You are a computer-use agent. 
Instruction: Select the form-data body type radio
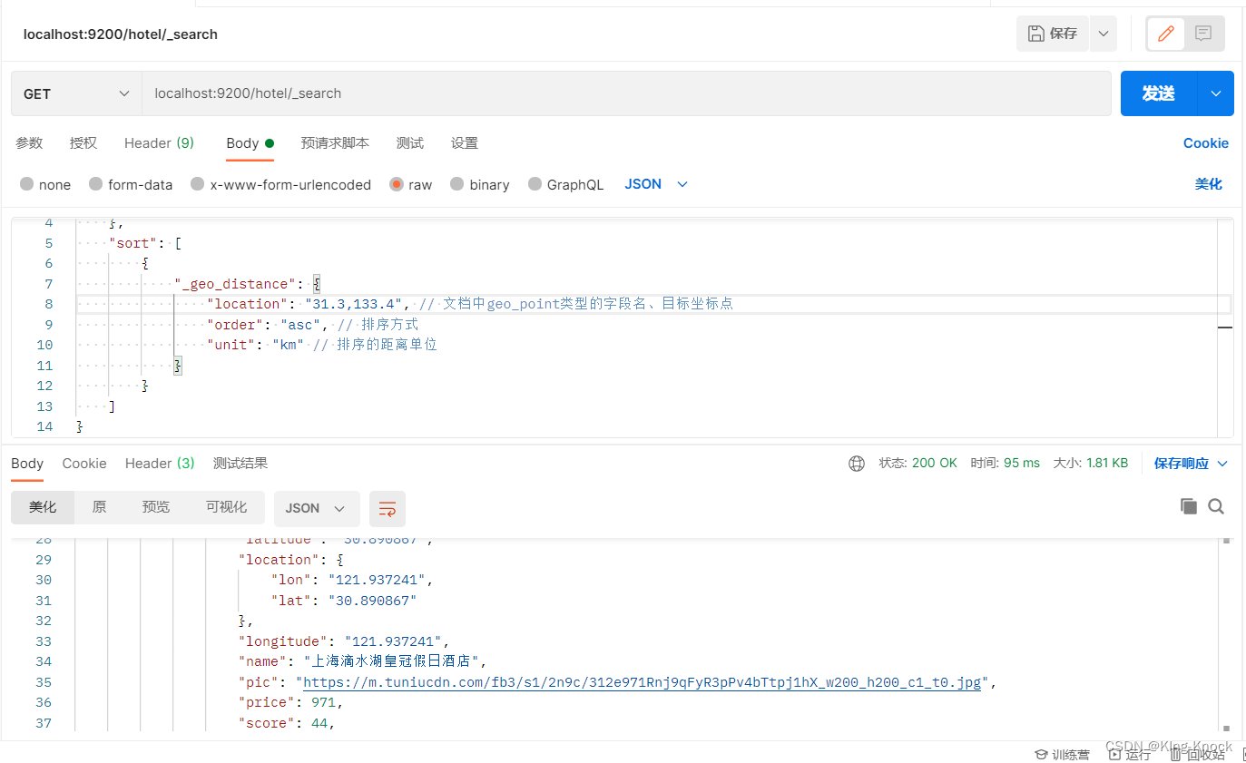tap(95, 184)
